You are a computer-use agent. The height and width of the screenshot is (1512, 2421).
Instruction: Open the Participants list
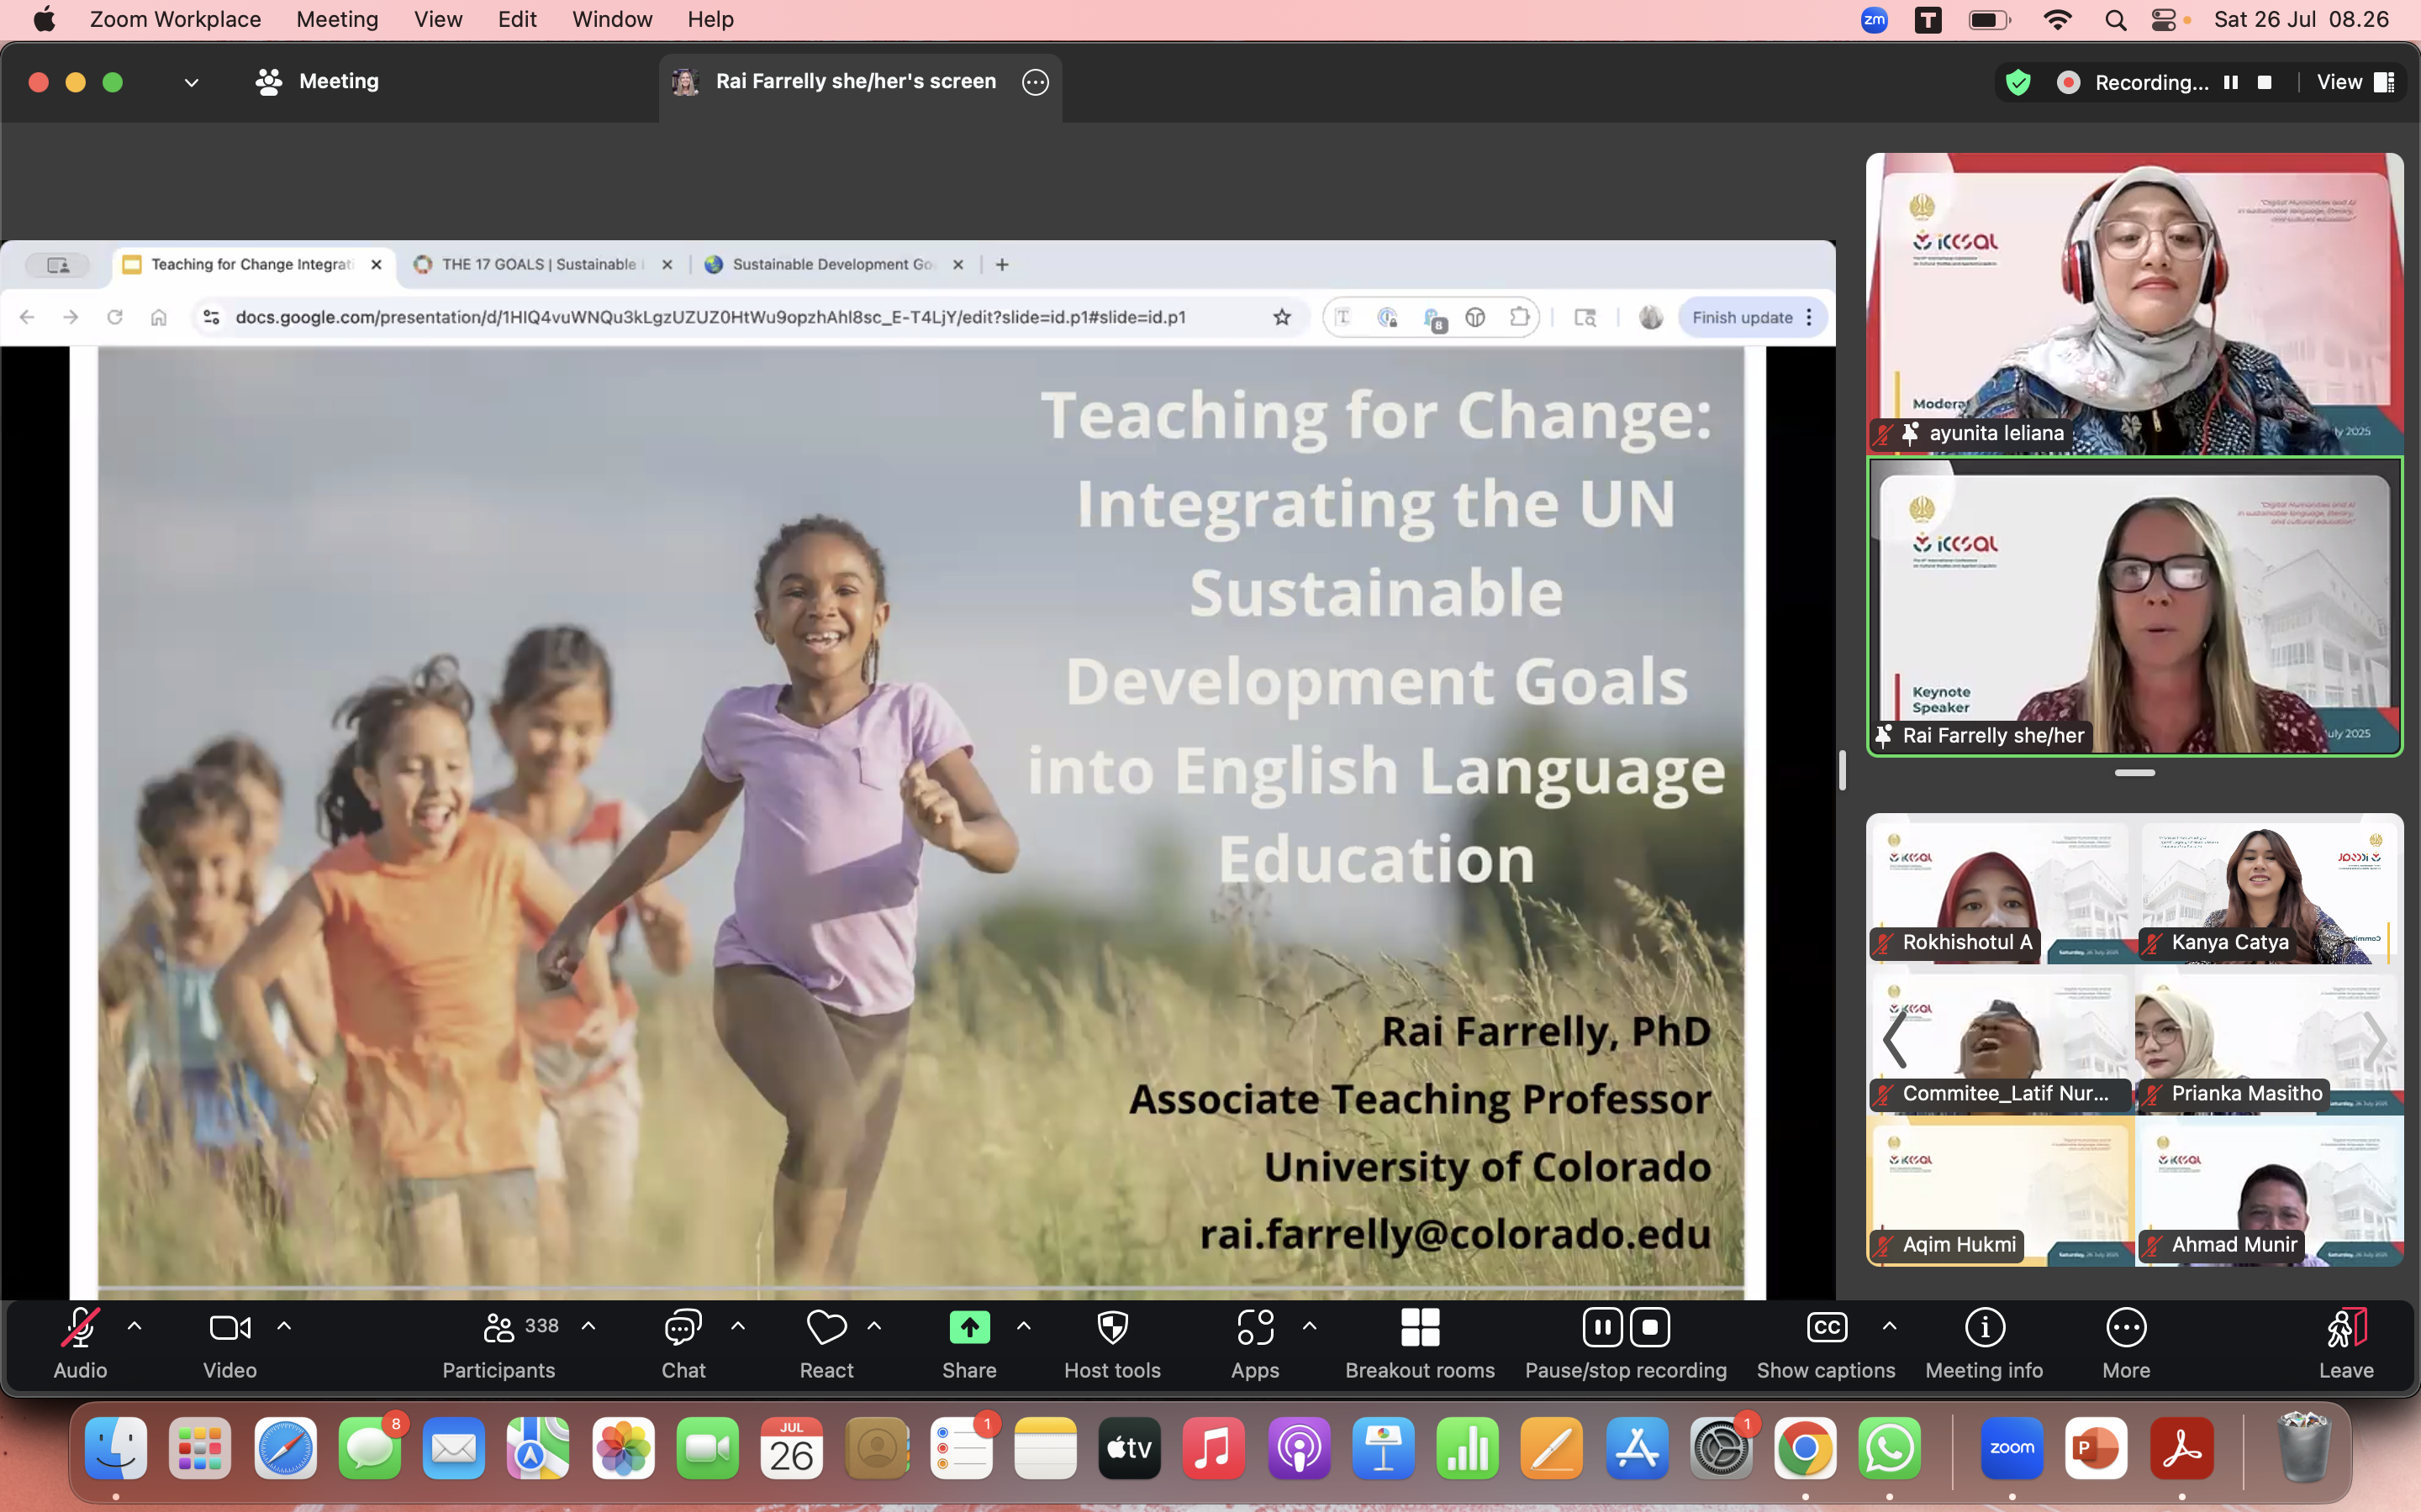pyautogui.click(x=498, y=1329)
